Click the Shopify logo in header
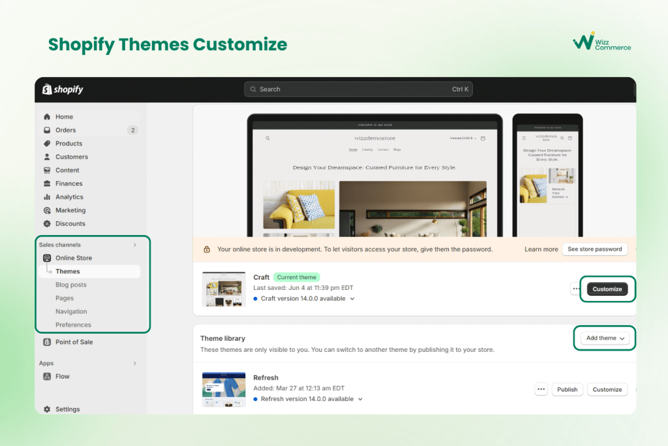This screenshot has width=668, height=446. pos(63,89)
